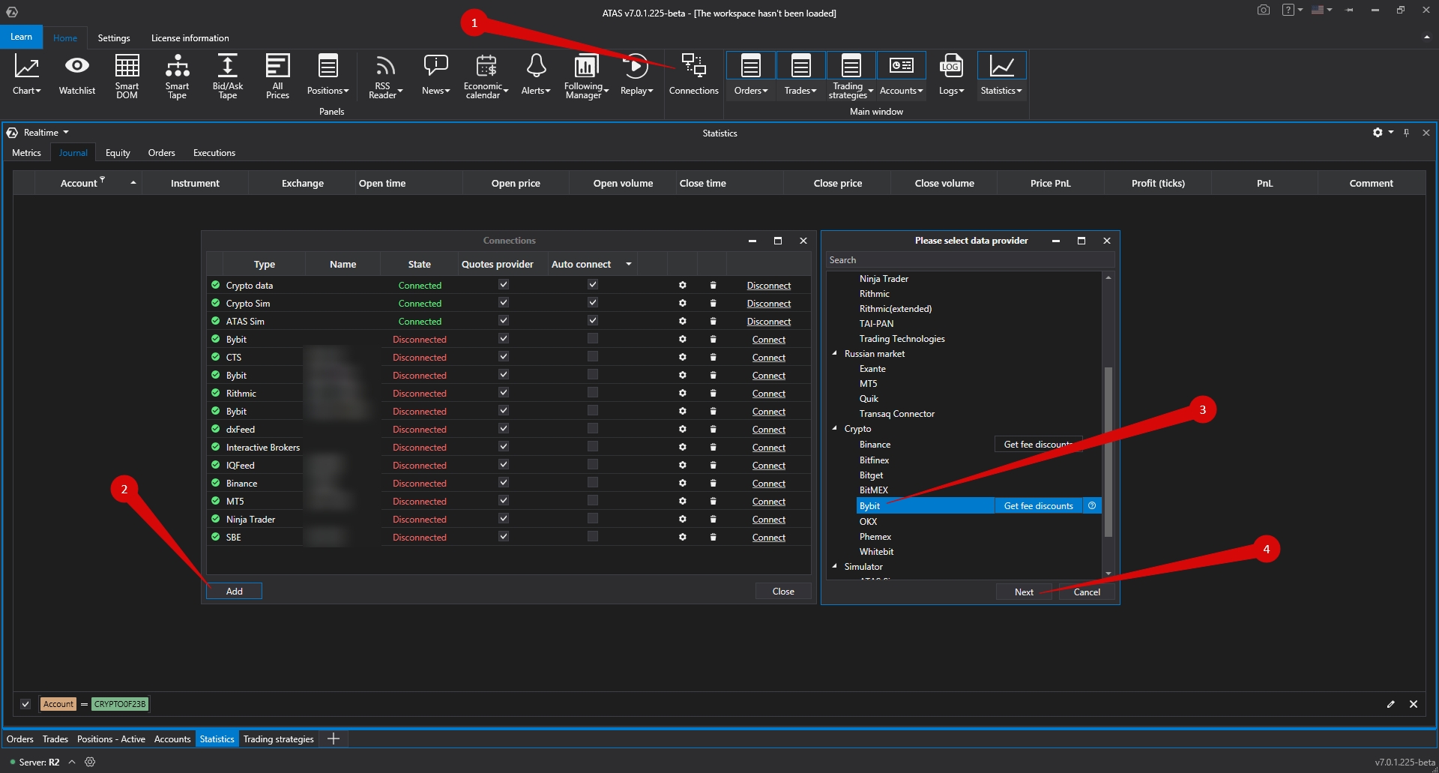The height and width of the screenshot is (773, 1439).
Task: Click the gear settings icon for Rithmic connection
Action: [682, 394]
